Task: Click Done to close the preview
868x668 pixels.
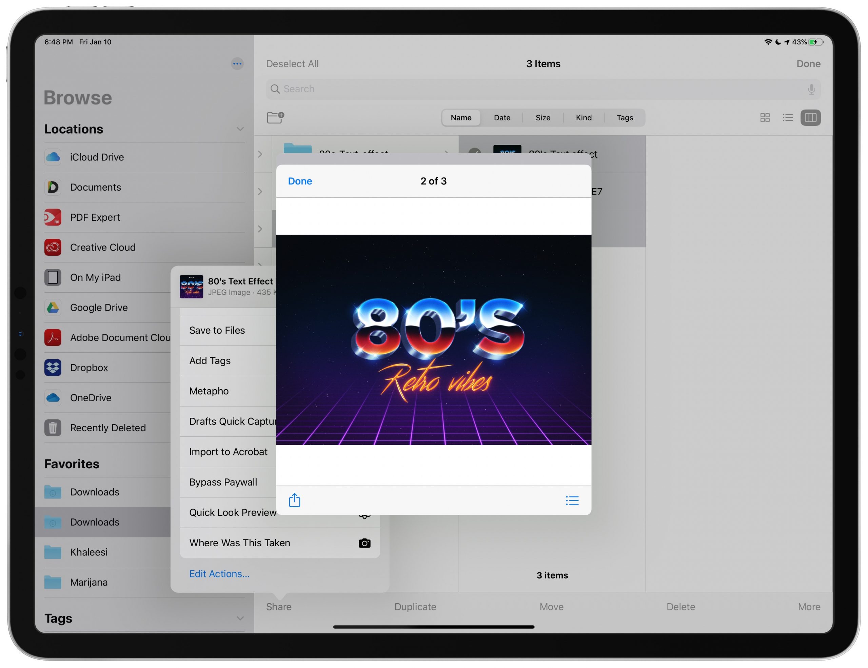Action: [x=300, y=181]
